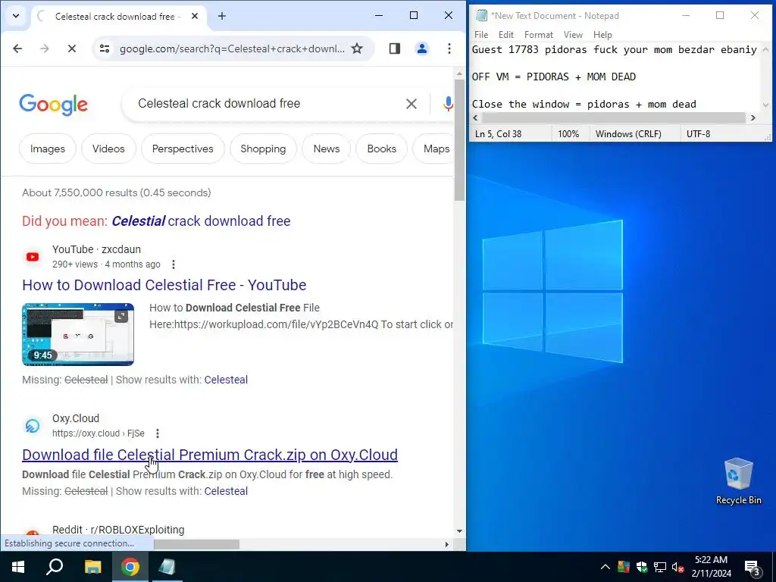Open Notepad Help menu
The image size is (776, 582).
(x=602, y=35)
